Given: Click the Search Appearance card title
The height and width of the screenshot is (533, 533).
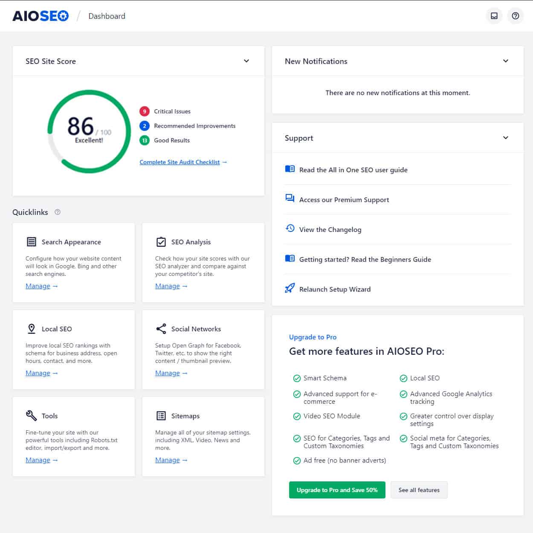Looking at the screenshot, I should [x=71, y=242].
